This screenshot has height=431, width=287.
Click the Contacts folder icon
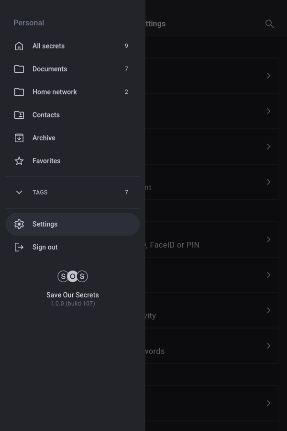point(19,115)
